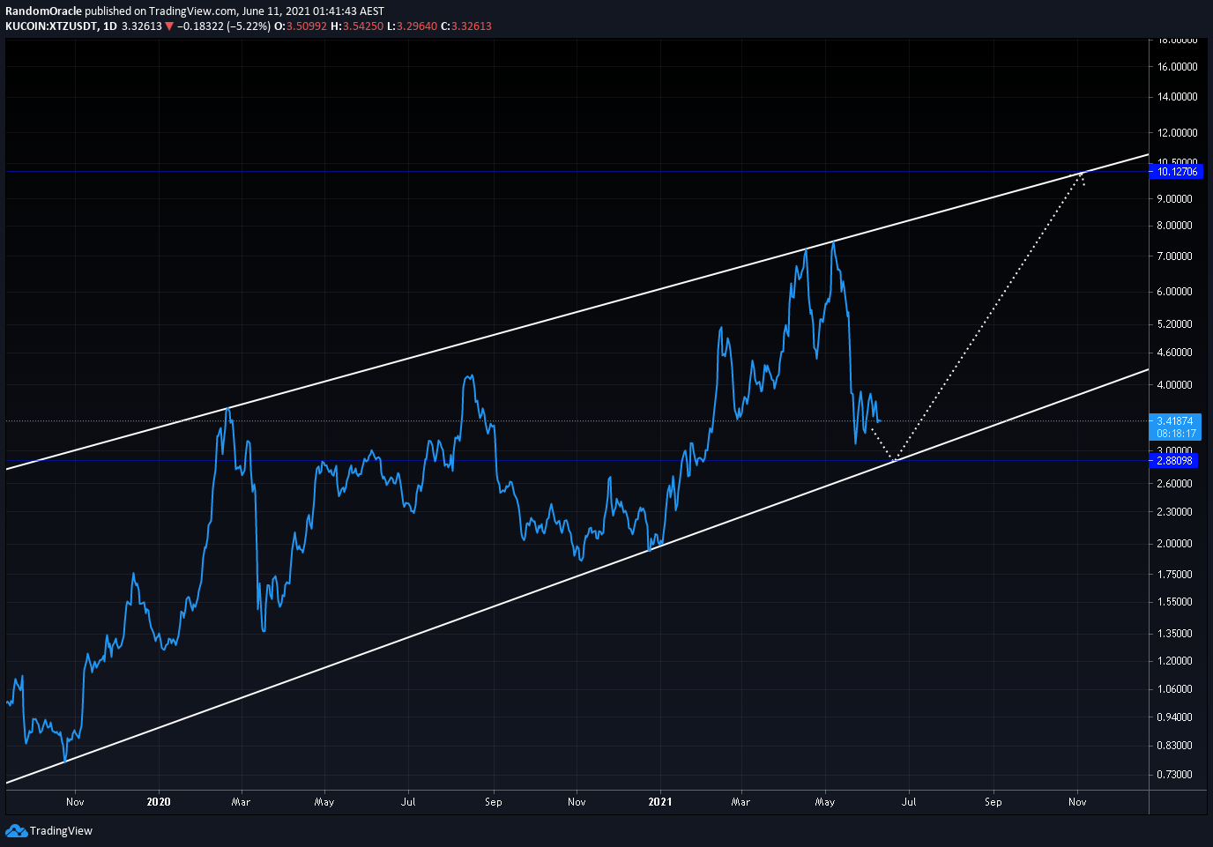Click the 5.20000 price axis label
The image size is (1213, 847).
tap(1175, 324)
